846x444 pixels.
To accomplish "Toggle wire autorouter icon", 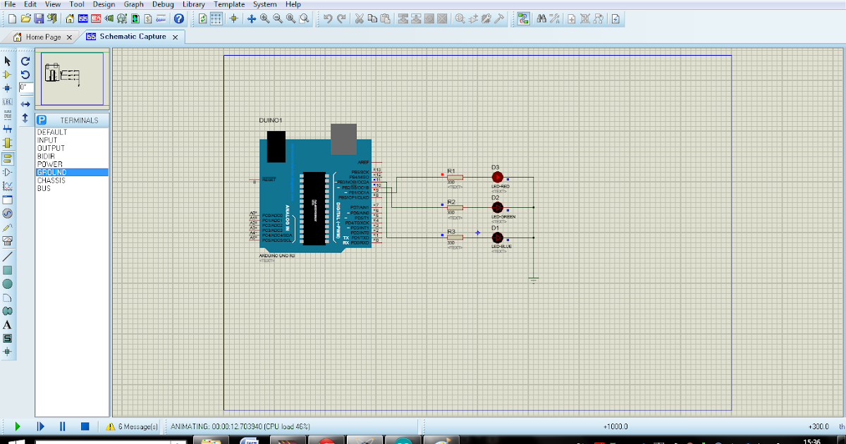I will [x=522, y=19].
